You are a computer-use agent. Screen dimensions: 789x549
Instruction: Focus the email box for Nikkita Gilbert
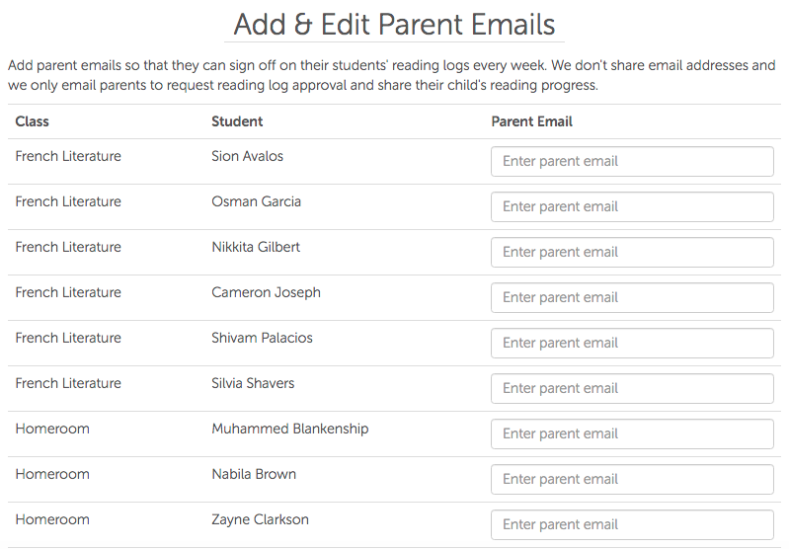point(632,252)
